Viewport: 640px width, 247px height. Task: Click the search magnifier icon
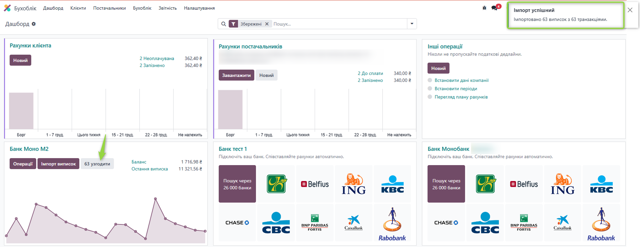tap(224, 24)
